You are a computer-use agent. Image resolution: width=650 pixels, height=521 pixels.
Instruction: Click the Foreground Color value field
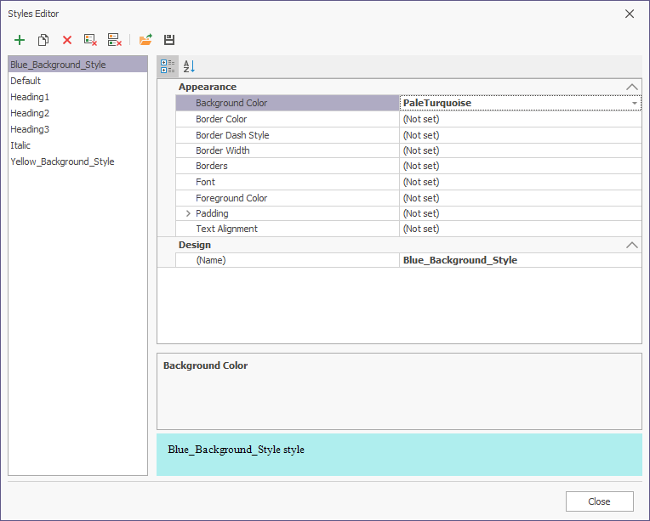pos(520,198)
